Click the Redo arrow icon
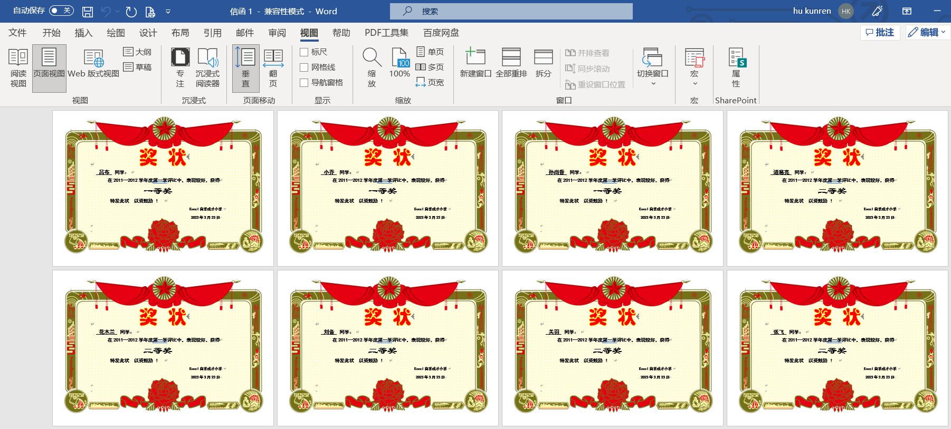This screenshot has height=429, width=951. 131,11
